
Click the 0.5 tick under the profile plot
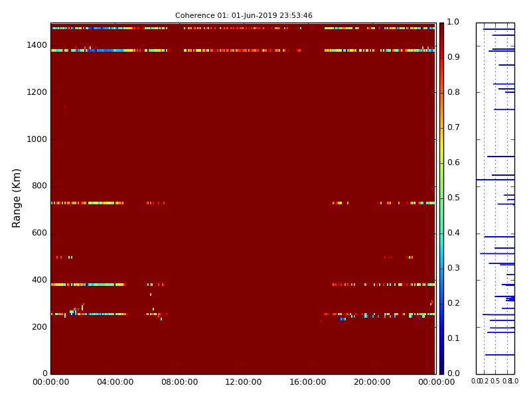[x=495, y=381]
